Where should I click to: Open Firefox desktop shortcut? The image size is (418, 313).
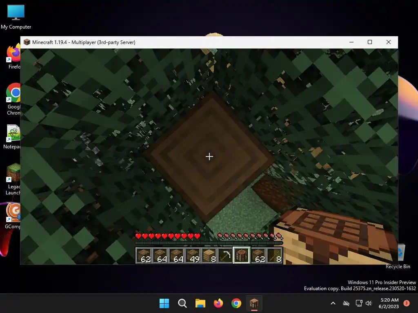pyautogui.click(x=13, y=57)
